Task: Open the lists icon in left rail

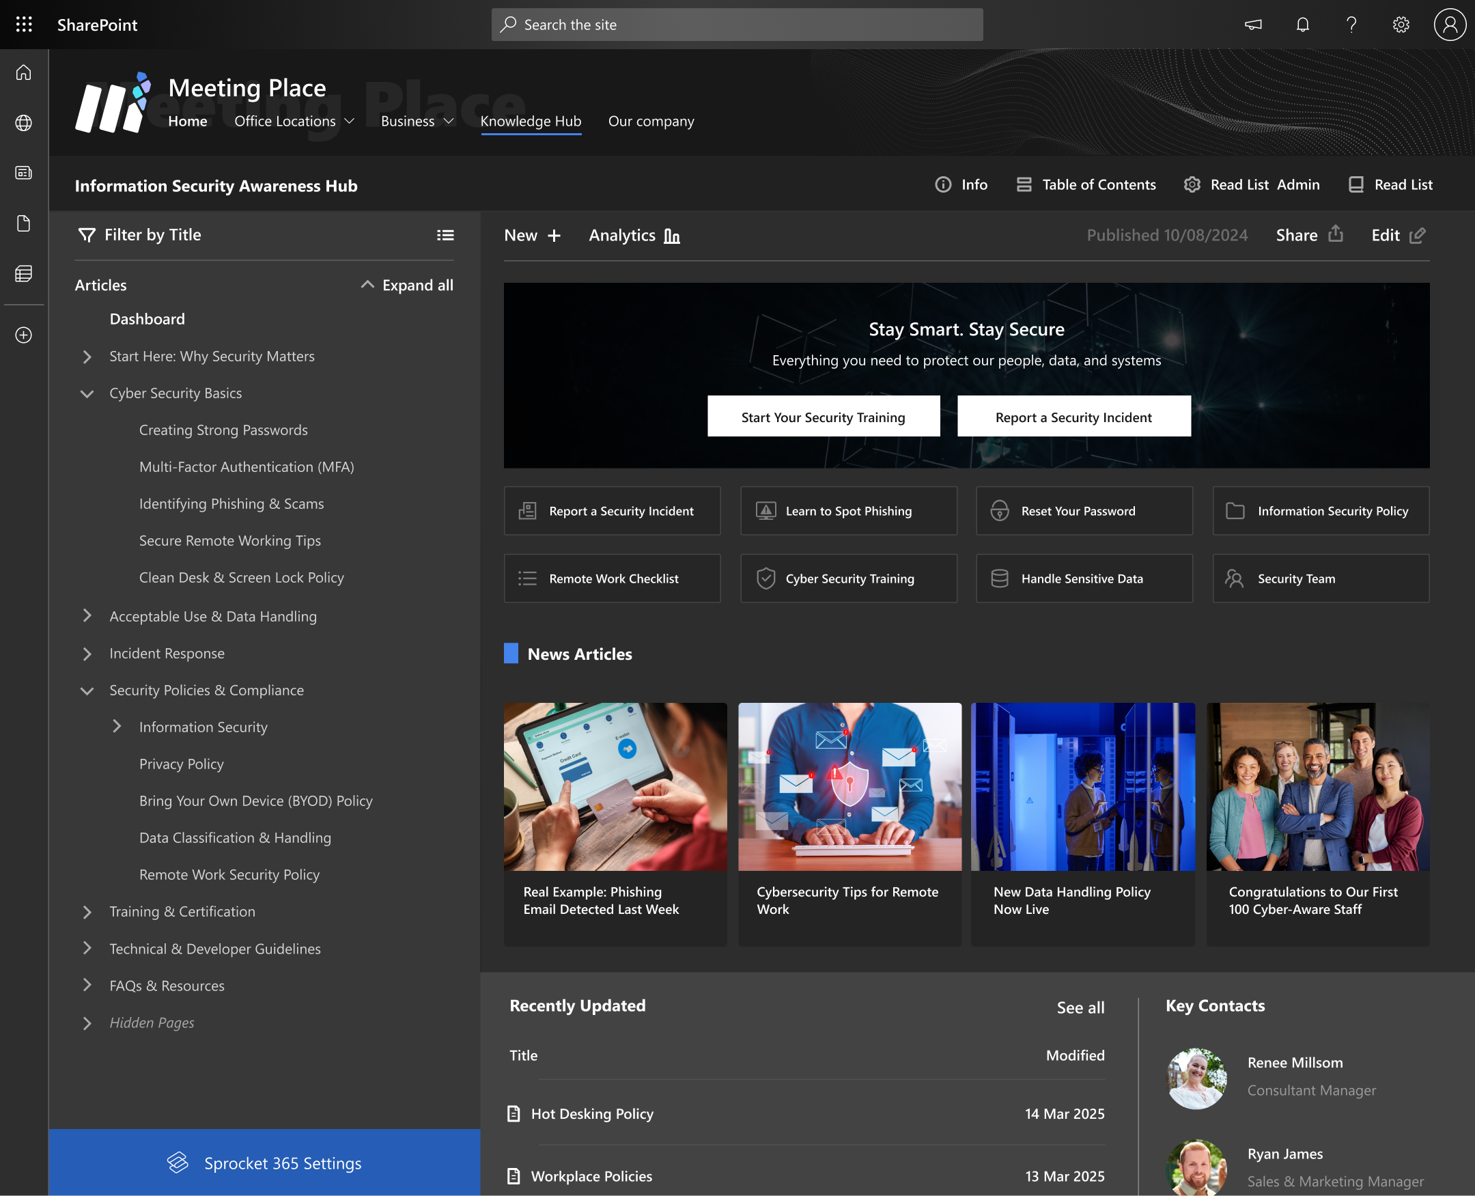Action: (24, 273)
